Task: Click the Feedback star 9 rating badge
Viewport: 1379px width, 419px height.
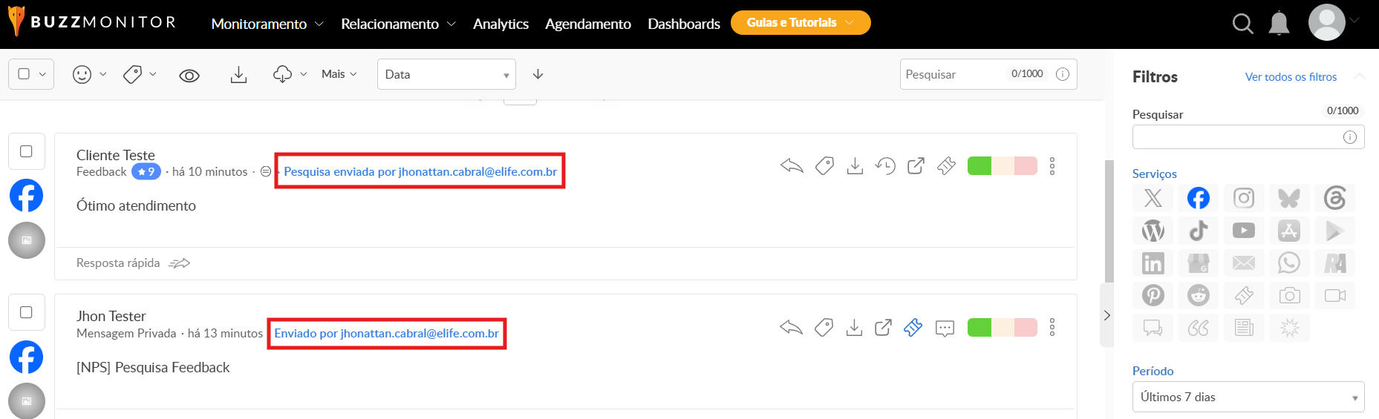Action: coord(146,171)
